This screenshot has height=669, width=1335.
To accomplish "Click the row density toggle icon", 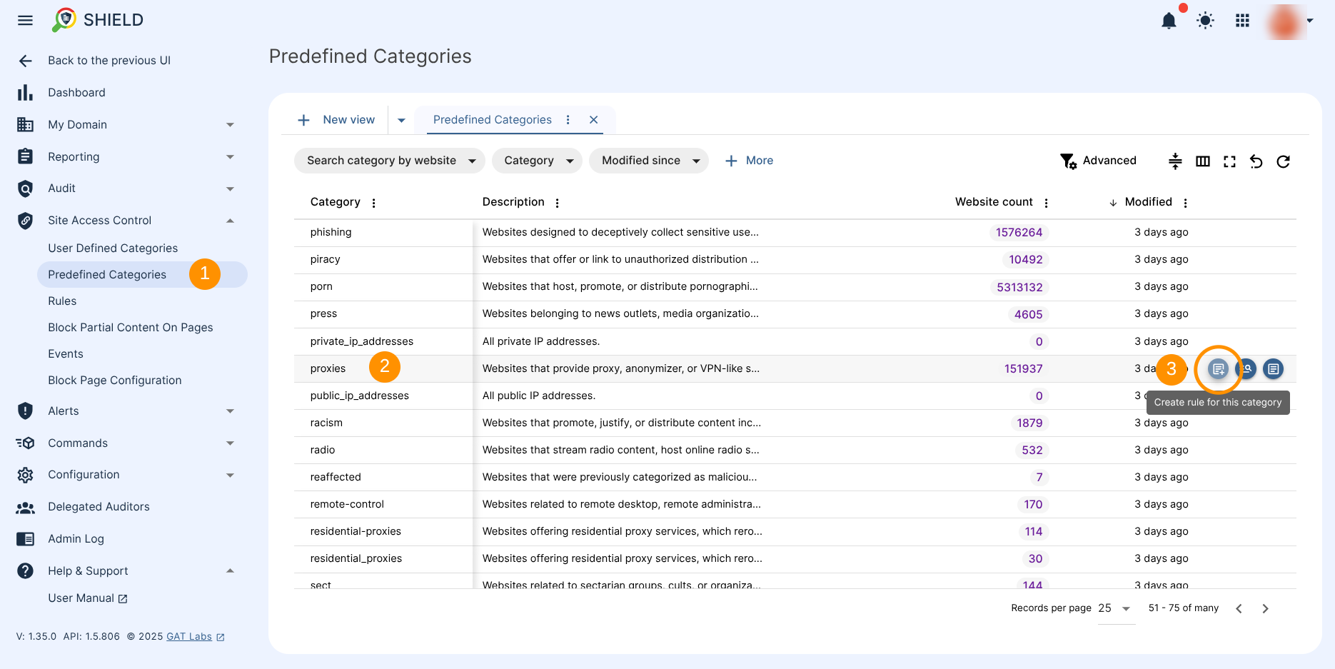I will (x=1175, y=161).
